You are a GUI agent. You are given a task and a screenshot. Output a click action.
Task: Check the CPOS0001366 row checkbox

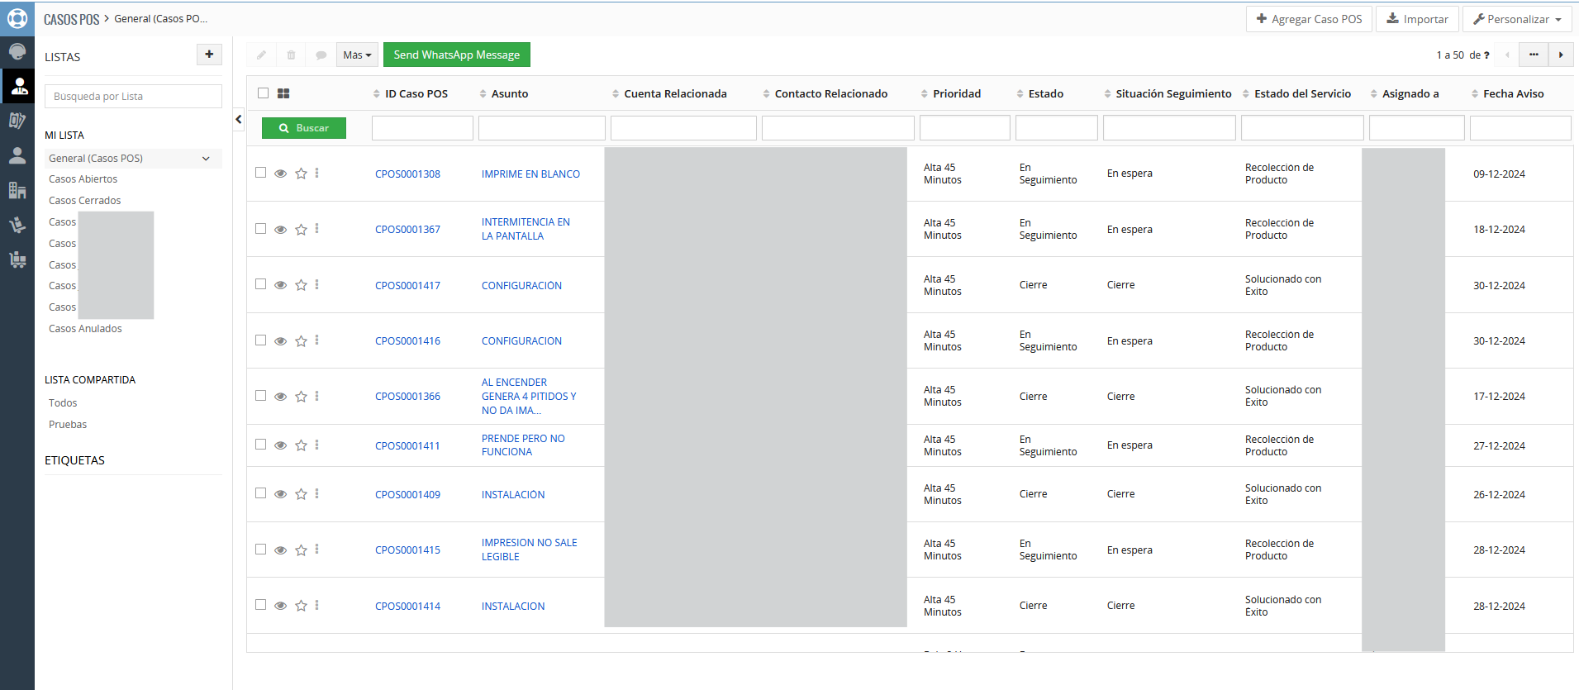[261, 396]
